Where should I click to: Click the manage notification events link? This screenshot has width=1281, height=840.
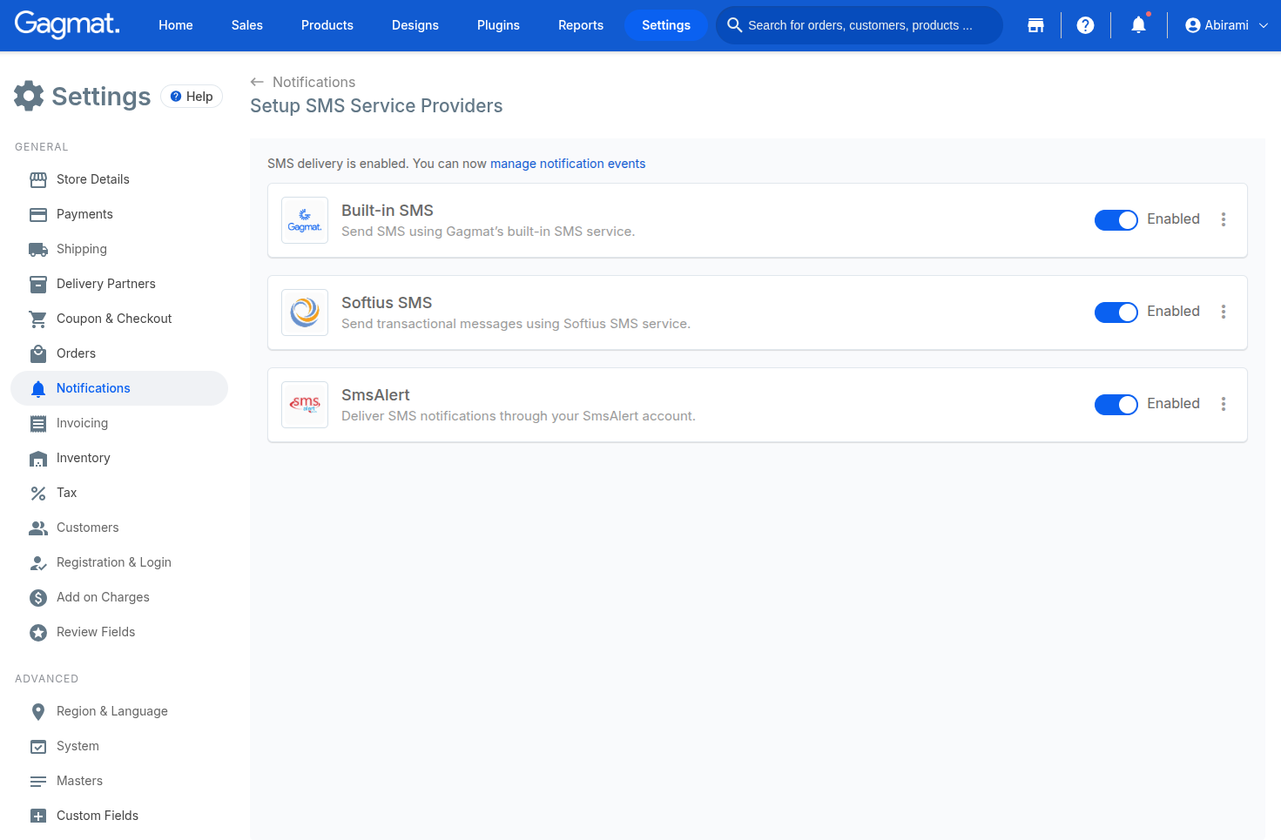coord(568,164)
